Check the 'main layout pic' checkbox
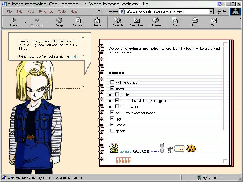 pos(112,82)
